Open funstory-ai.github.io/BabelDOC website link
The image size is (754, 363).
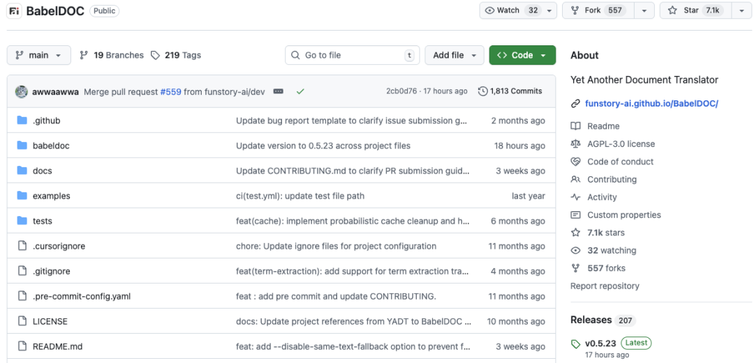coord(651,104)
